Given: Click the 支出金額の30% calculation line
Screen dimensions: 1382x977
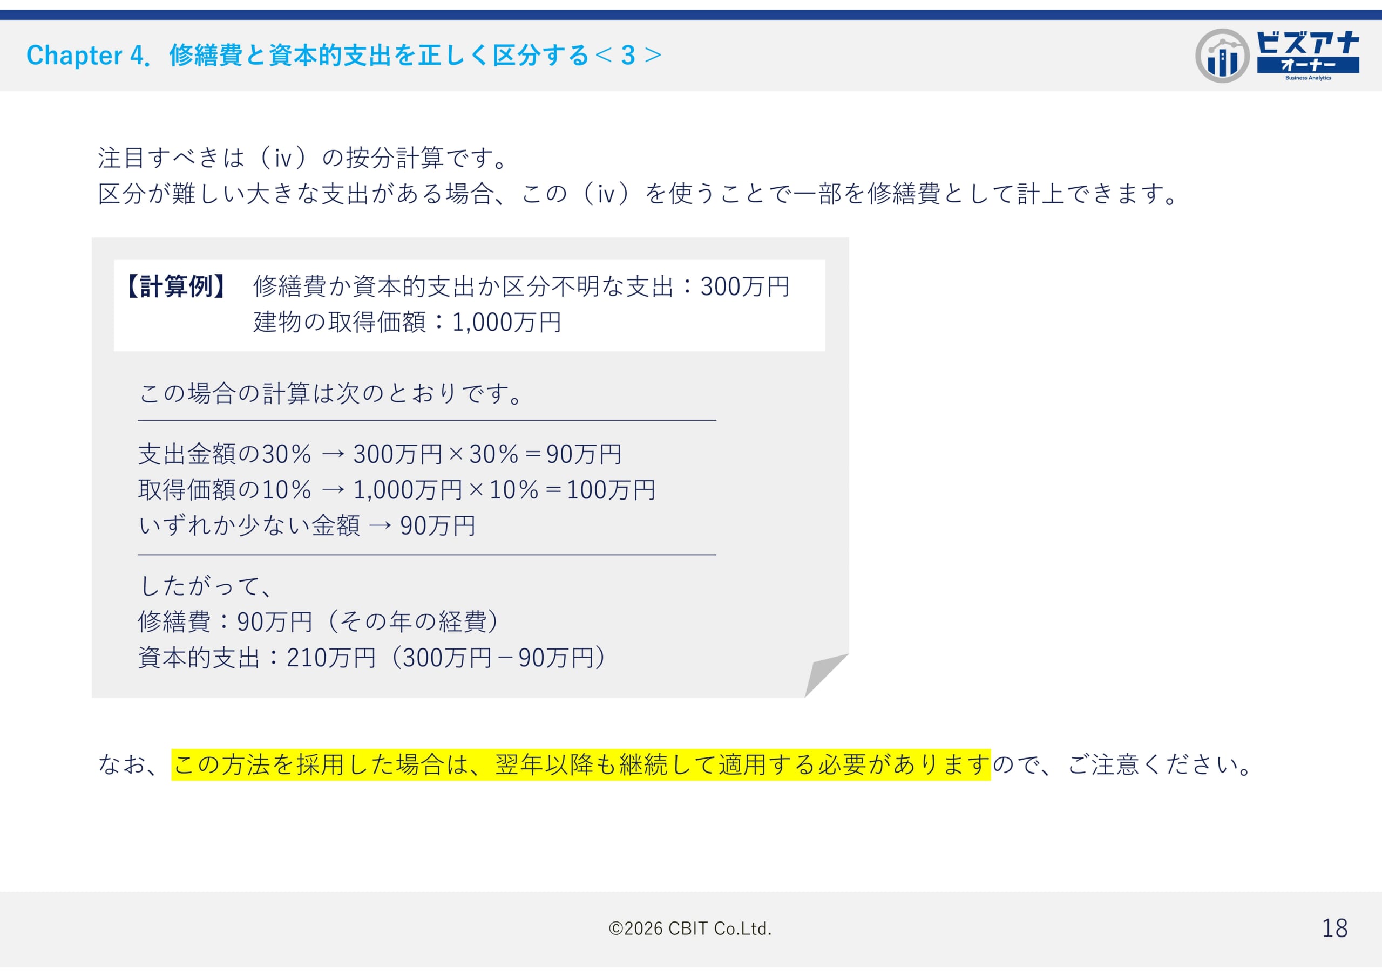Looking at the screenshot, I should tap(380, 454).
